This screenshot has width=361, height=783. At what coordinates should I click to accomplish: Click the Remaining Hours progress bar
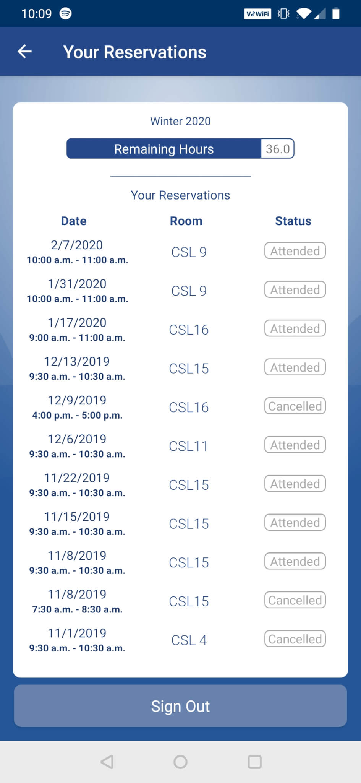click(x=164, y=149)
